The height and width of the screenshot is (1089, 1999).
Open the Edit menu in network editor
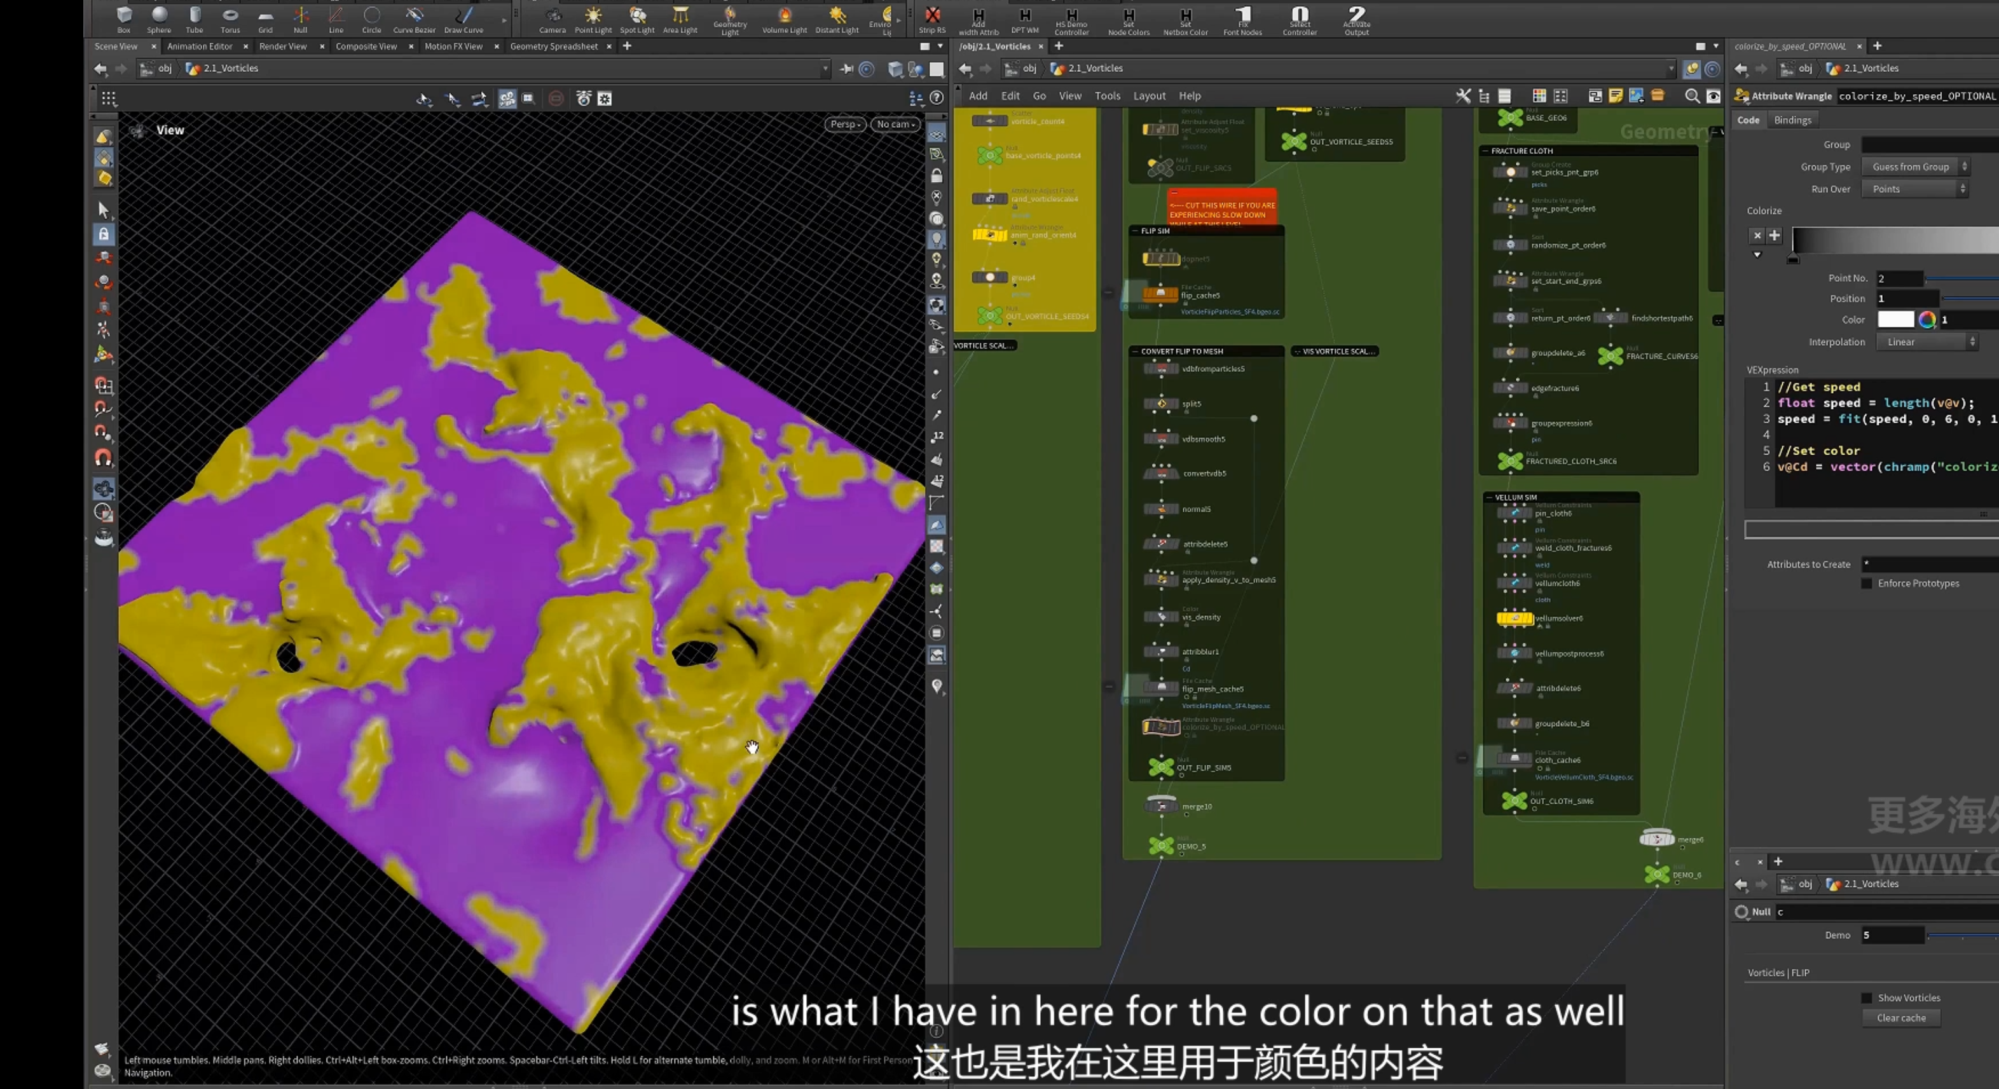point(1010,96)
